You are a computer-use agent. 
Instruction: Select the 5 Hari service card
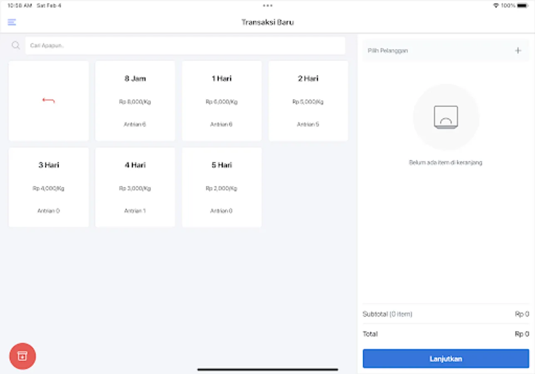pyautogui.click(x=221, y=187)
